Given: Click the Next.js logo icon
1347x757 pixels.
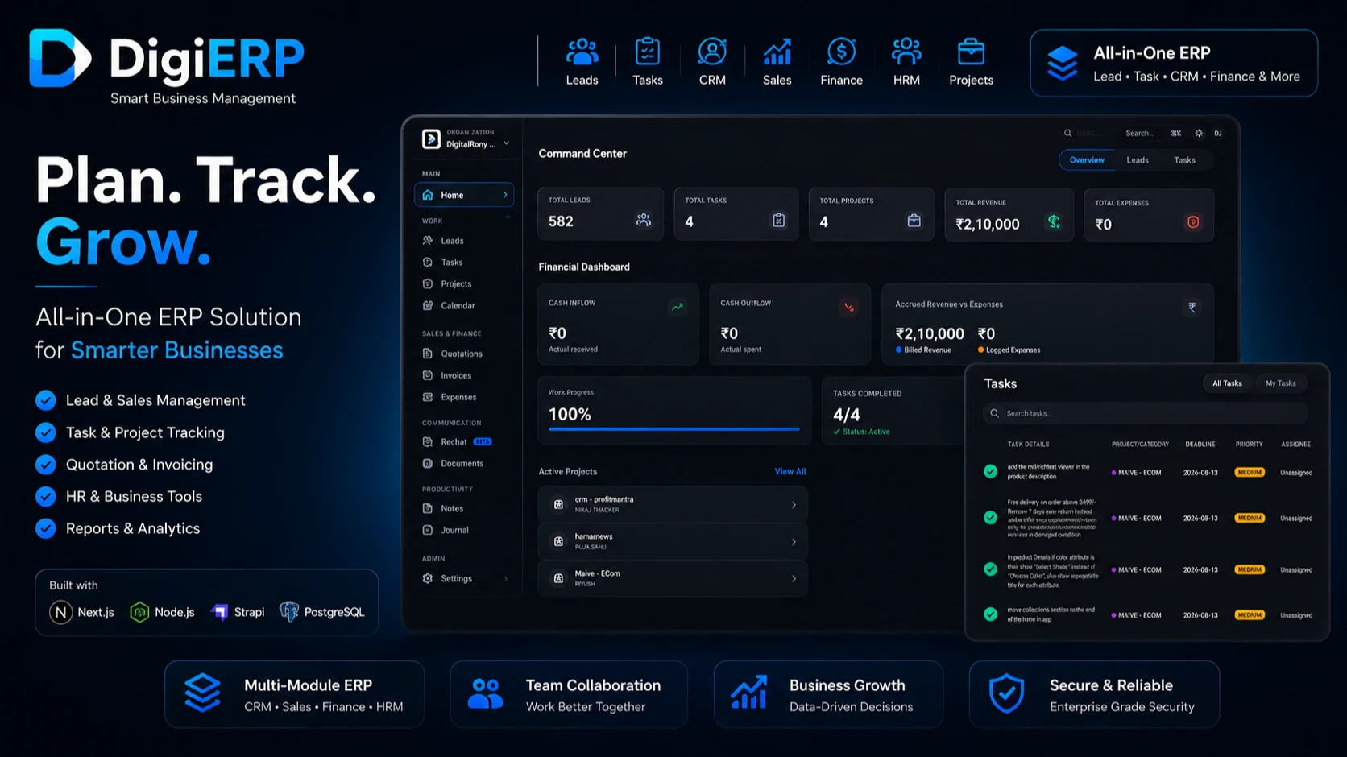Looking at the screenshot, I should click(60, 612).
